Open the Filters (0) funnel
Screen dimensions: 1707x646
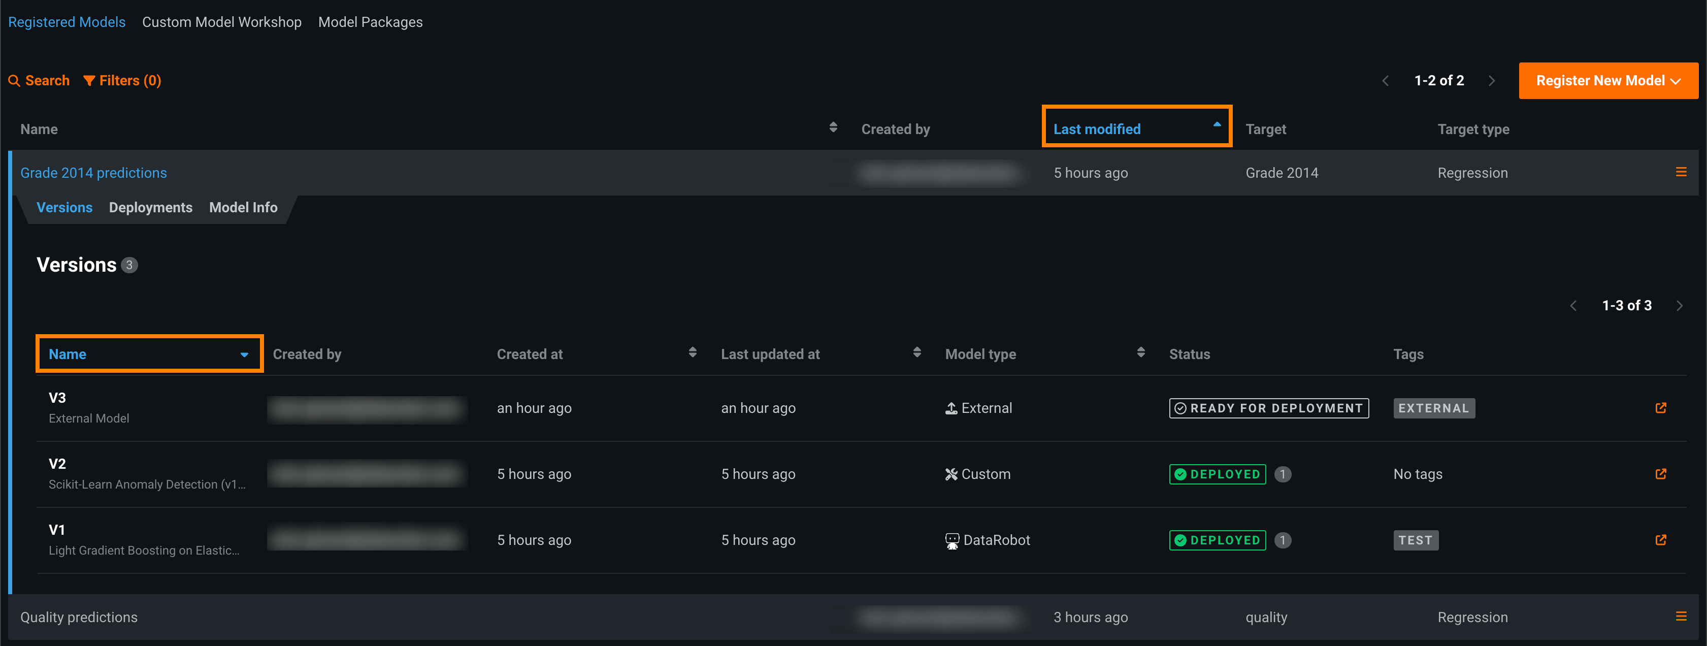89,81
